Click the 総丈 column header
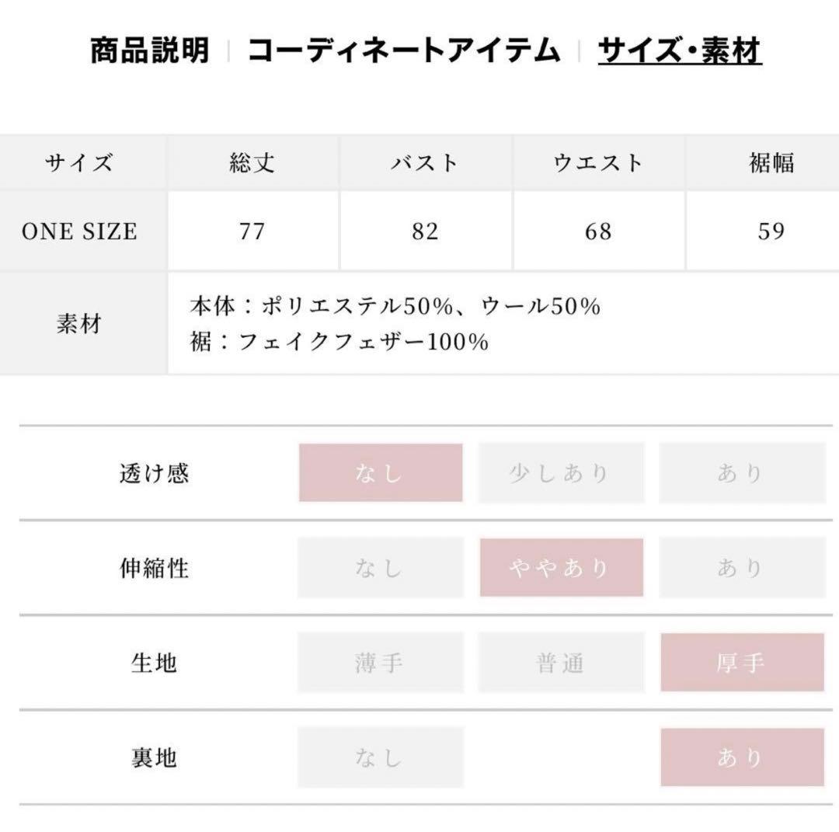 (x=252, y=163)
